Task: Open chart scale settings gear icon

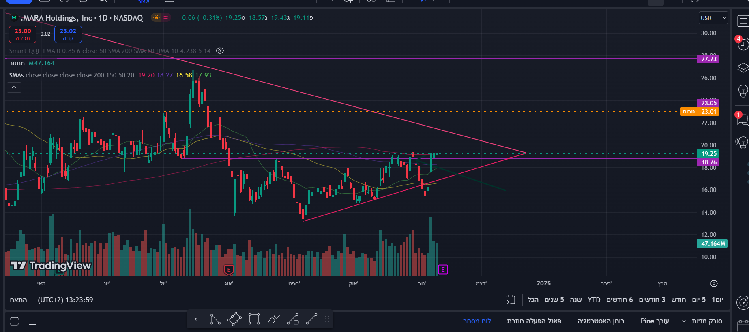Action: [714, 283]
